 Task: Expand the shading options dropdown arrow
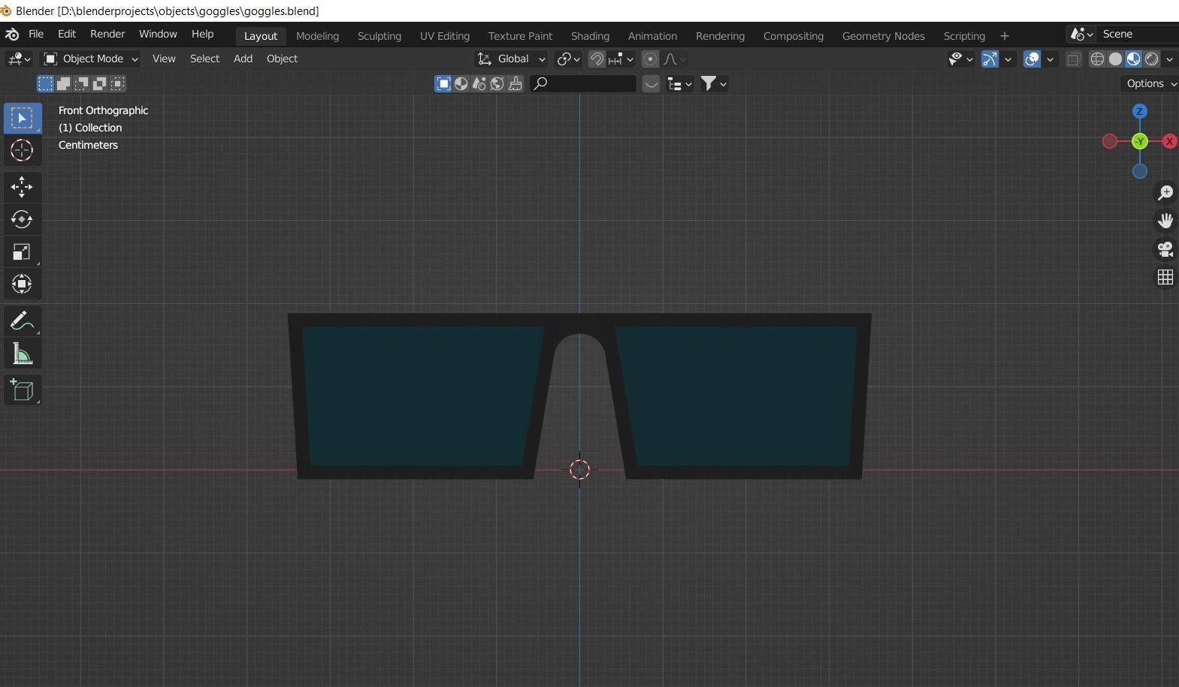[1169, 59]
